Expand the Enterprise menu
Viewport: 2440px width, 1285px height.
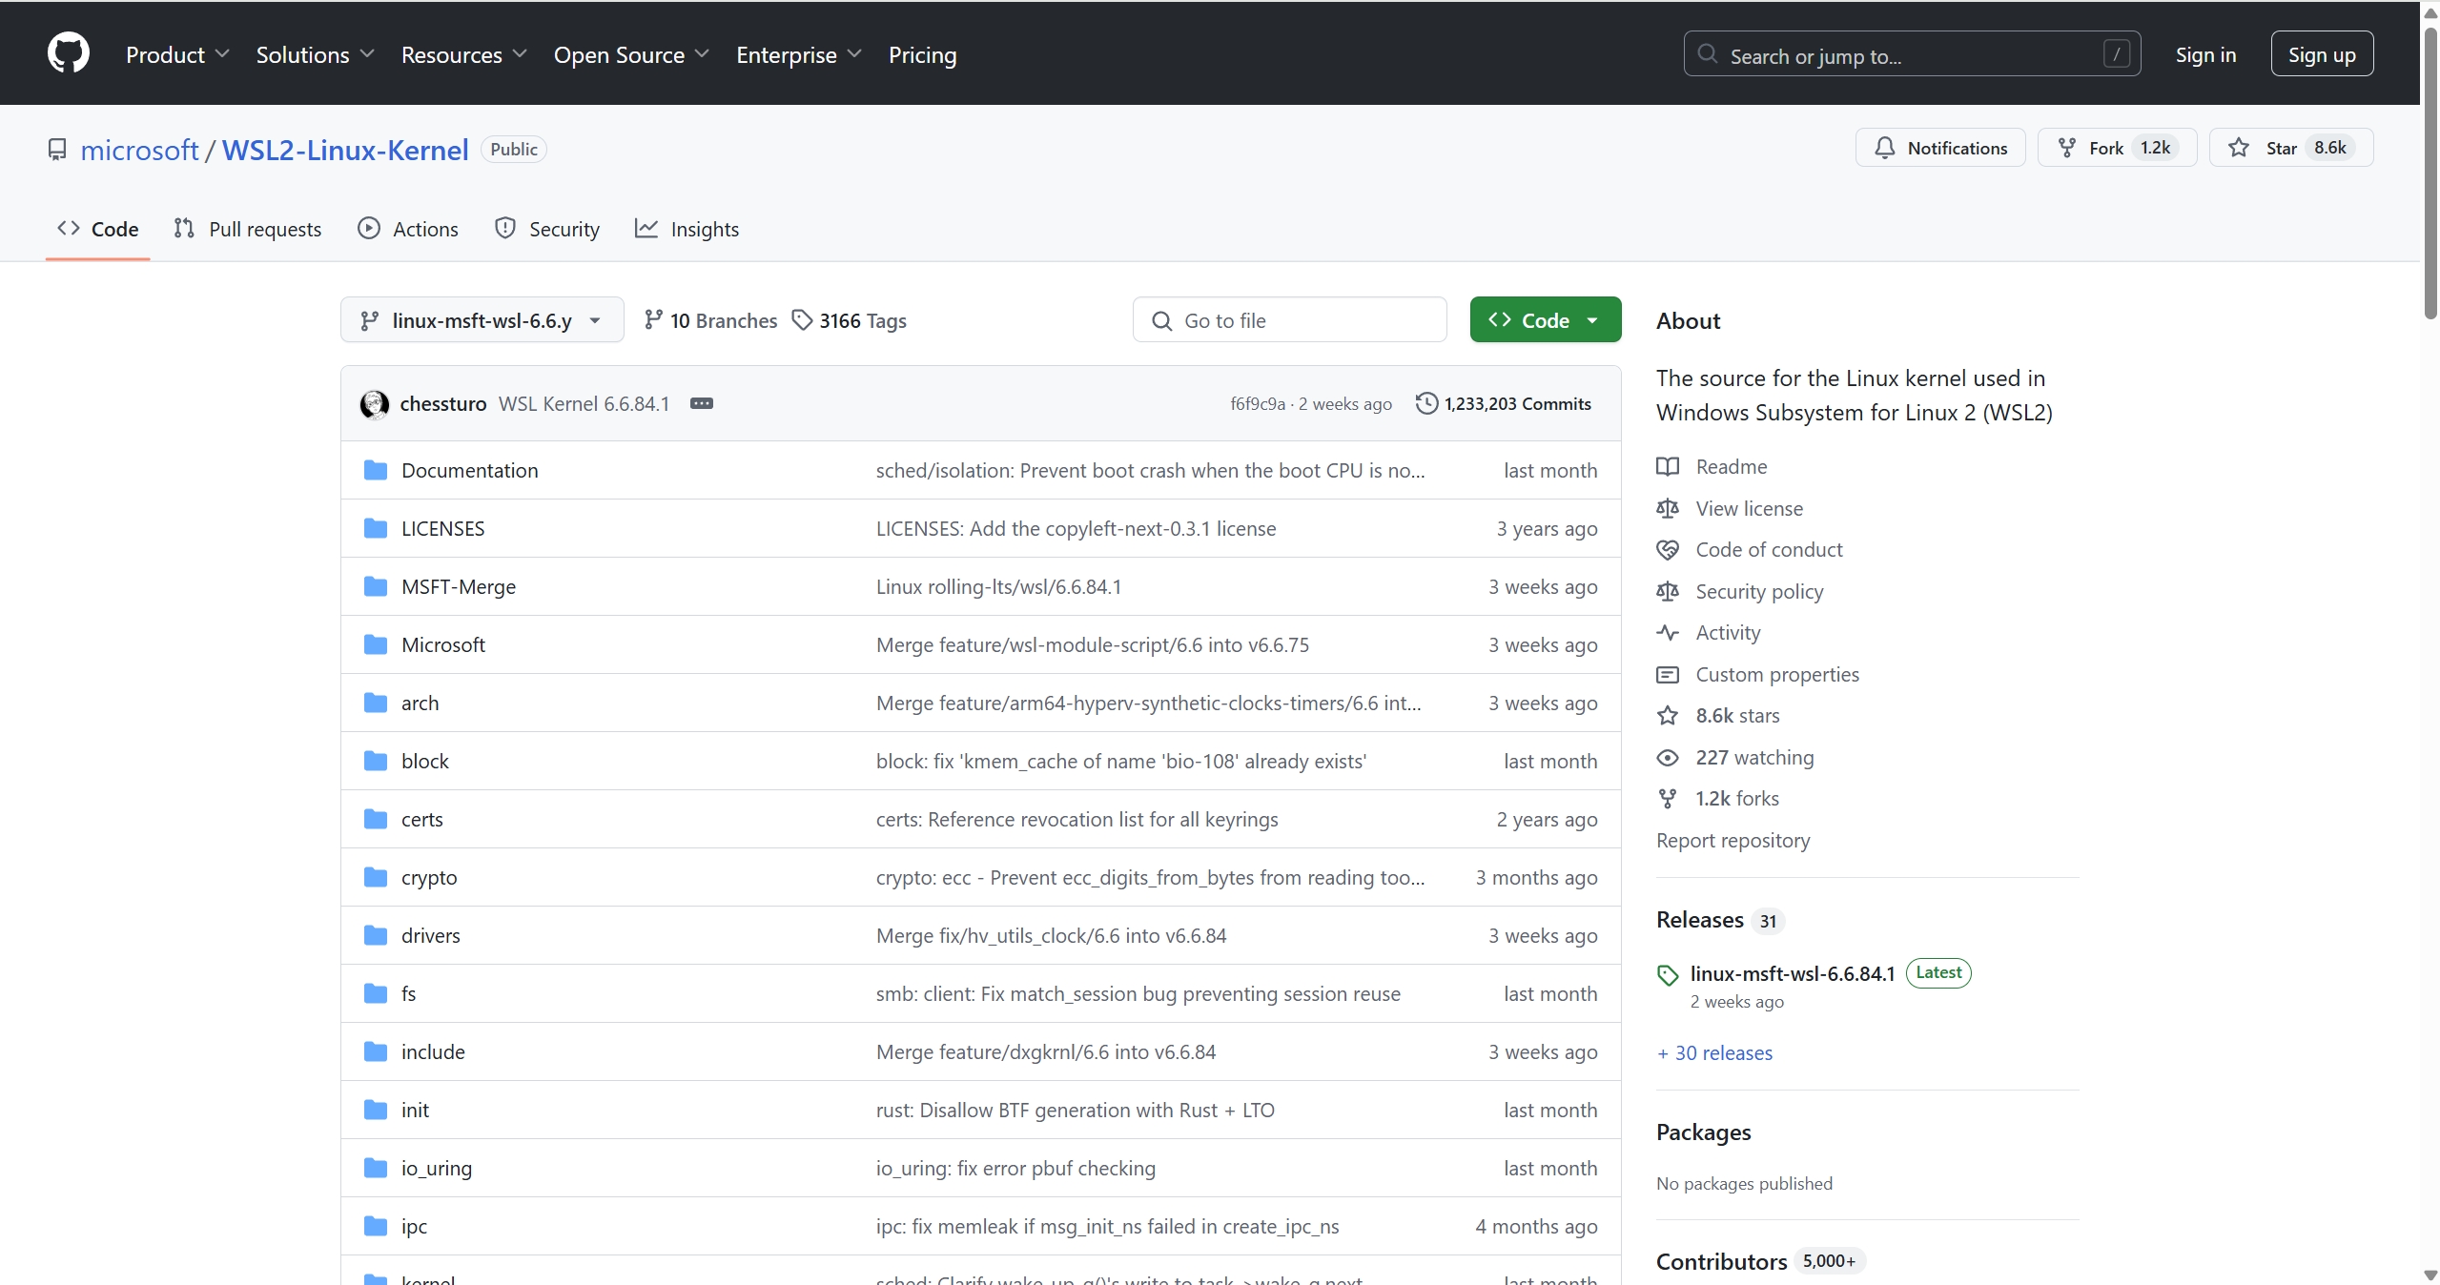(799, 54)
